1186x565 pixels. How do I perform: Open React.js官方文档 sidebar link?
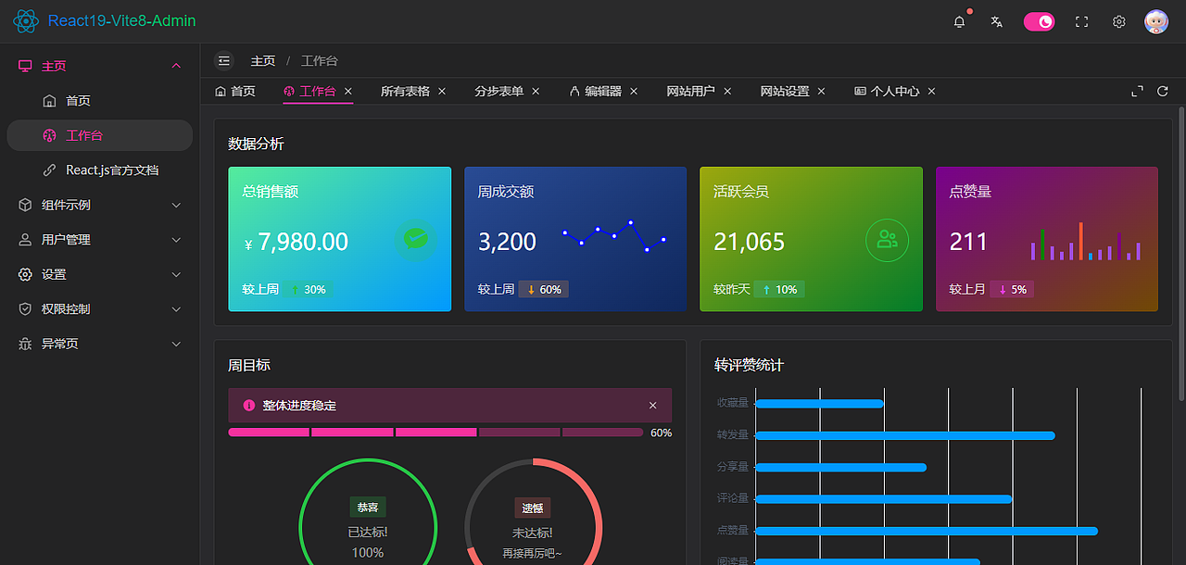point(99,170)
